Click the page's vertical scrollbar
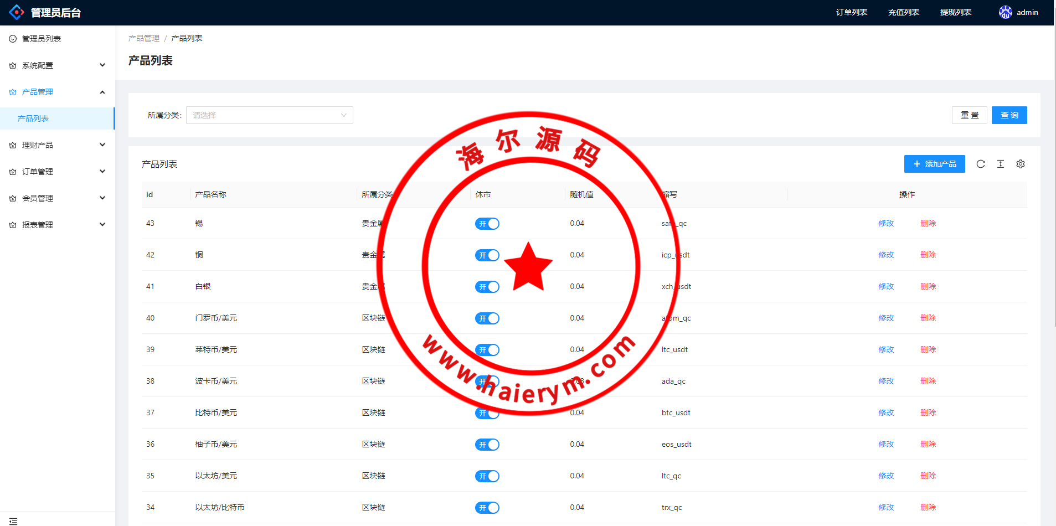 click(x=1054, y=166)
